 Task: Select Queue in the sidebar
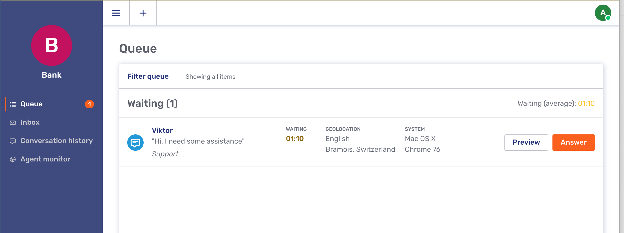click(x=31, y=104)
